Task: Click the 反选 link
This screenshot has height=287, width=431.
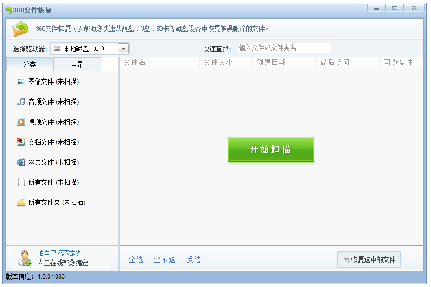Action: coord(193,259)
